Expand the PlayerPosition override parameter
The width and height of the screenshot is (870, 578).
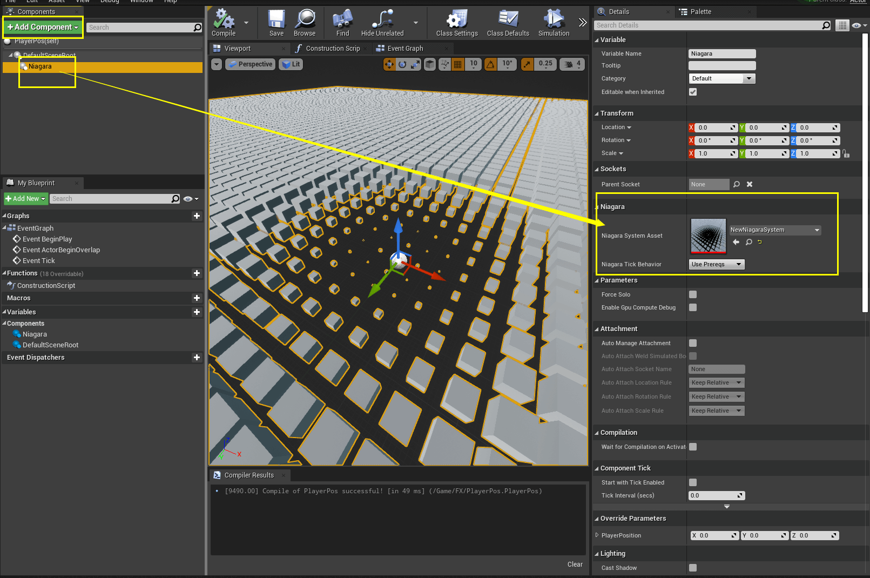click(597, 535)
